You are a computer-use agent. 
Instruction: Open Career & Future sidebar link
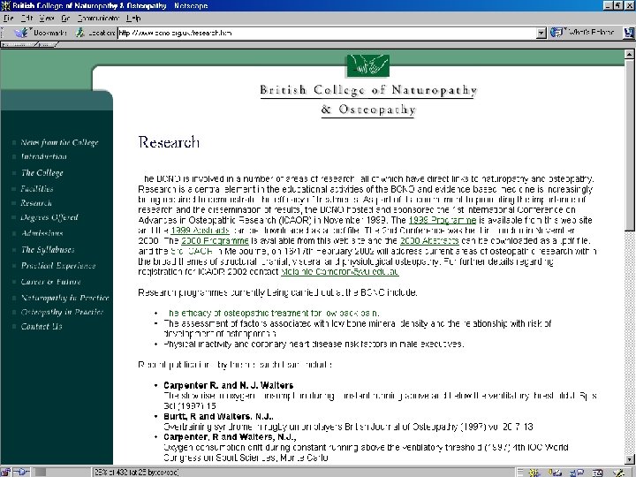tap(50, 282)
